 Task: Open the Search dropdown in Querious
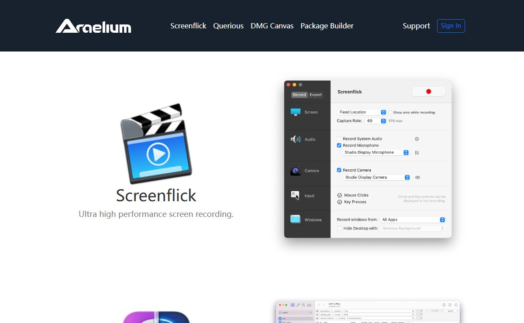pos(452,311)
